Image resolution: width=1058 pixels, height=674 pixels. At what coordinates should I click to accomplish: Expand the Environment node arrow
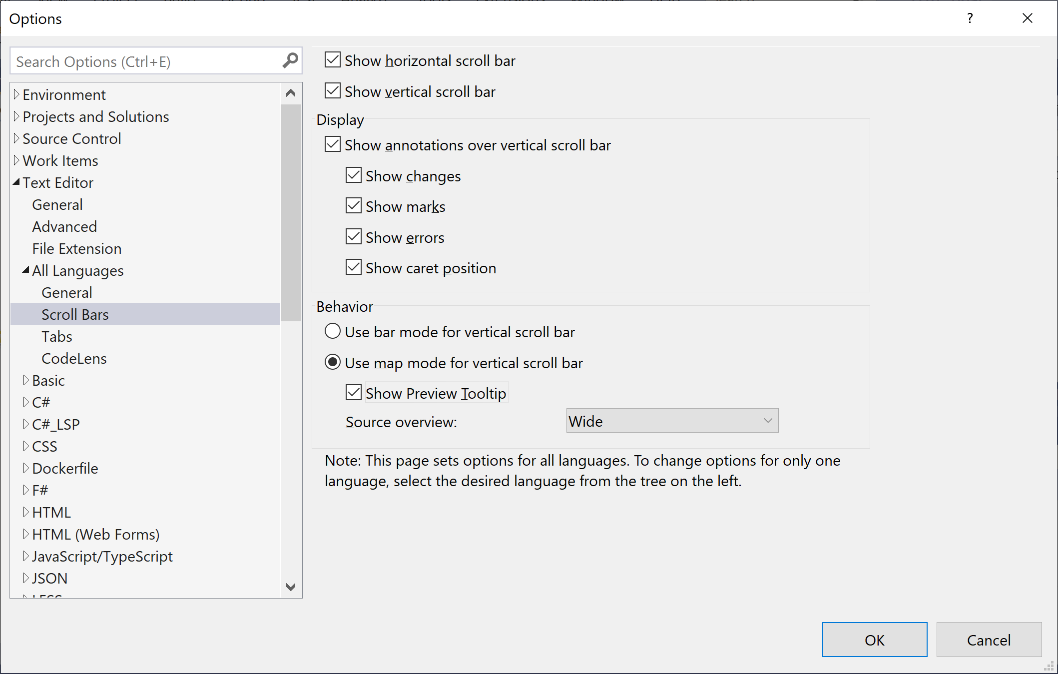pyautogui.click(x=16, y=94)
